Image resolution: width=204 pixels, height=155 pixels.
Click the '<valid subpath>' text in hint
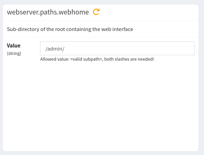click(x=87, y=59)
